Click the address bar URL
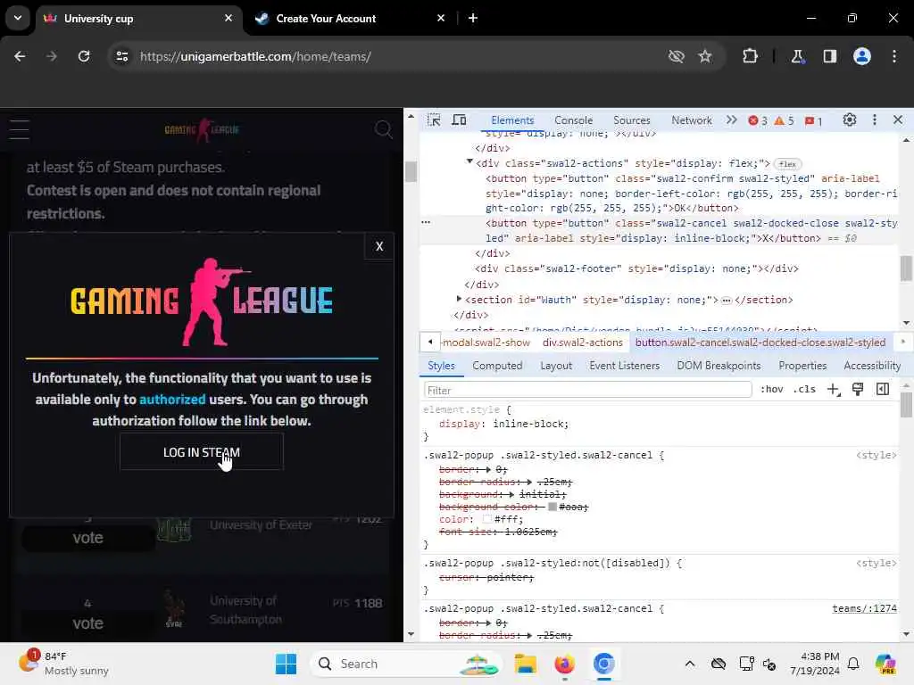The image size is (914, 685). point(255,56)
